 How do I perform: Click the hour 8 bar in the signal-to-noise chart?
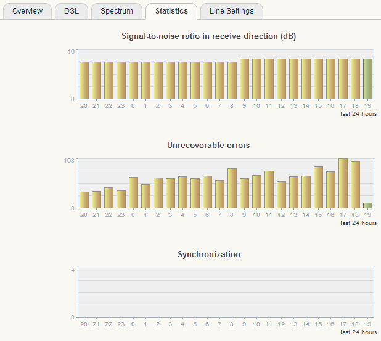[x=232, y=80]
